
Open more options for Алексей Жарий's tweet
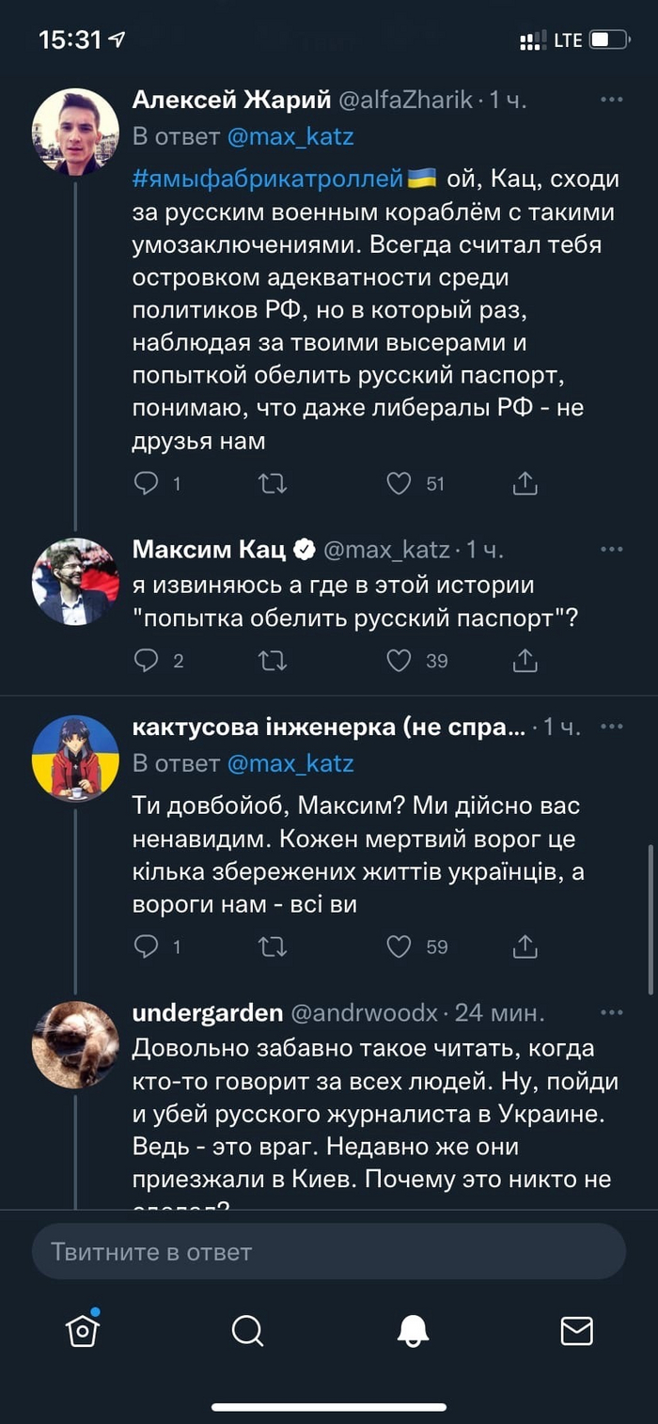tap(612, 100)
